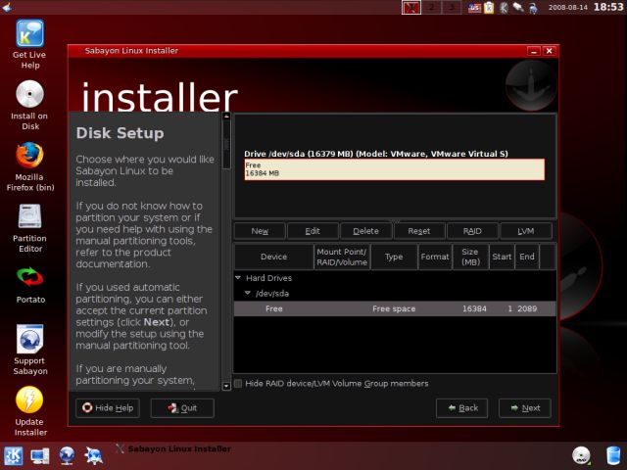Viewport: 627px width, 470px height.
Task: Click the network plug tray icon
Action: pyautogui.click(x=518, y=8)
